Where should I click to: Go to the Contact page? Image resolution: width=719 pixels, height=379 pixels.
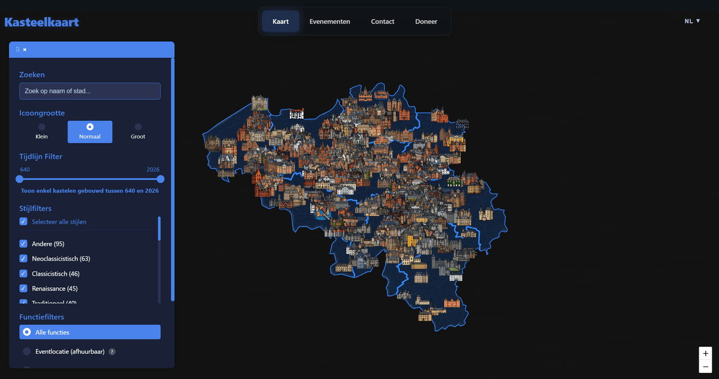pos(382,22)
